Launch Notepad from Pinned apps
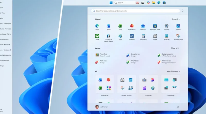Screen dimensions: 206x114 [166, 37]
